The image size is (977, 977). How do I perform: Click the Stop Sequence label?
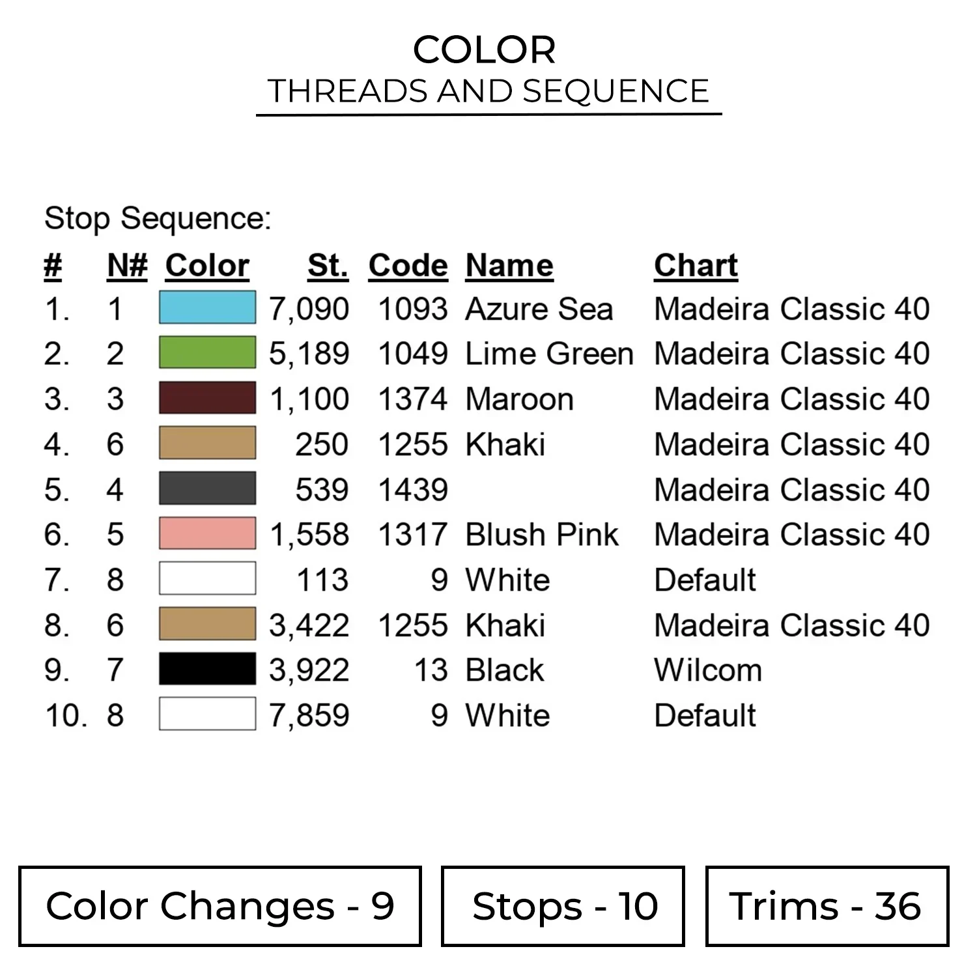tap(158, 218)
